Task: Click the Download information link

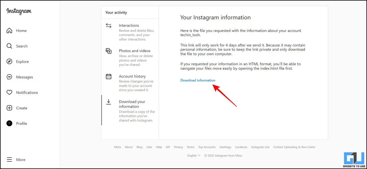Action: [198, 80]
